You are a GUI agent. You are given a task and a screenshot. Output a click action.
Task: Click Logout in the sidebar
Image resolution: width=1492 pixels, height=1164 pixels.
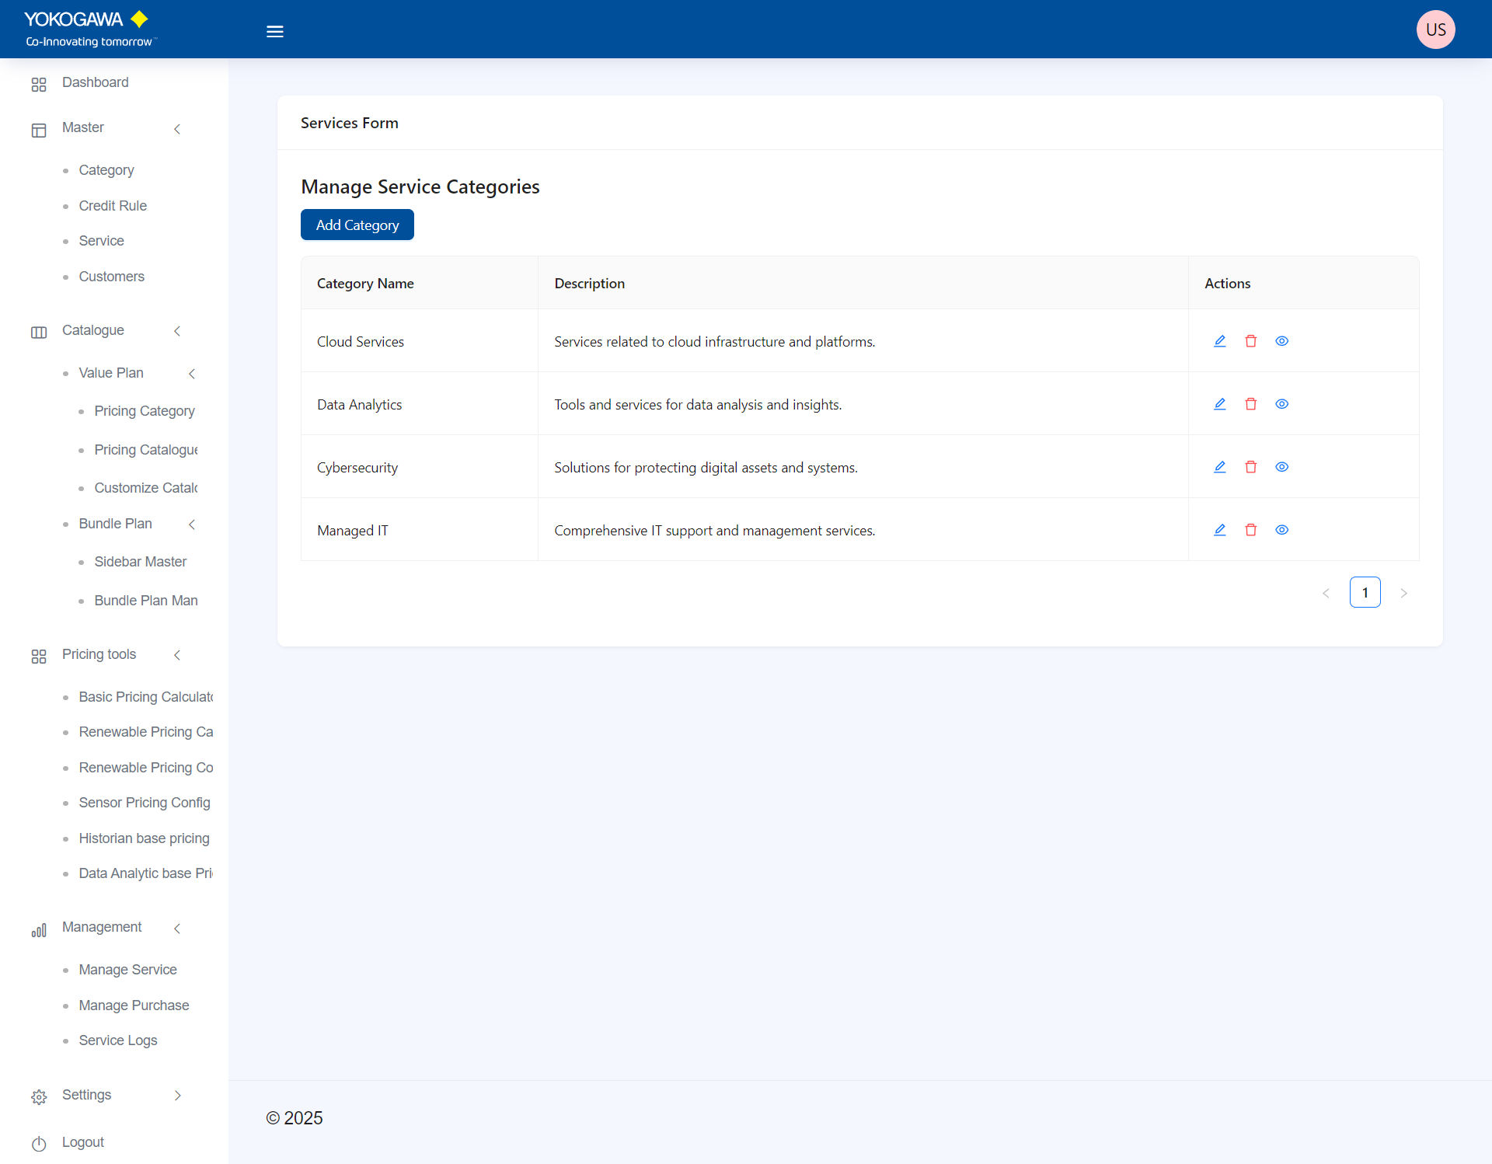pos(82,1142)
